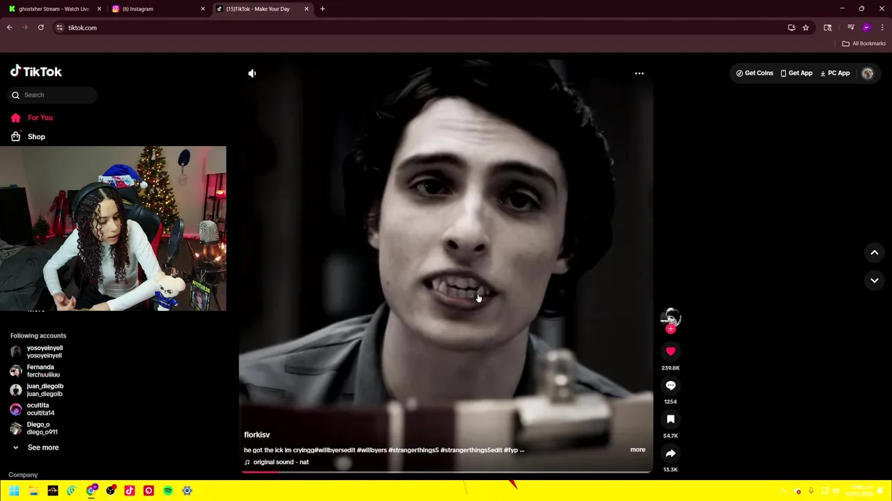Open the purple Chrome profile icon
The image size is (892, 501).
point(867,28)
